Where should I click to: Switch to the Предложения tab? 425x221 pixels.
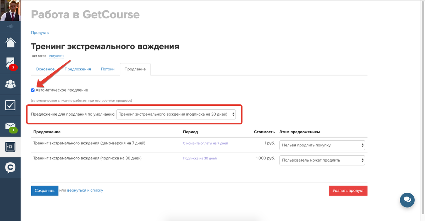[78, 69]
